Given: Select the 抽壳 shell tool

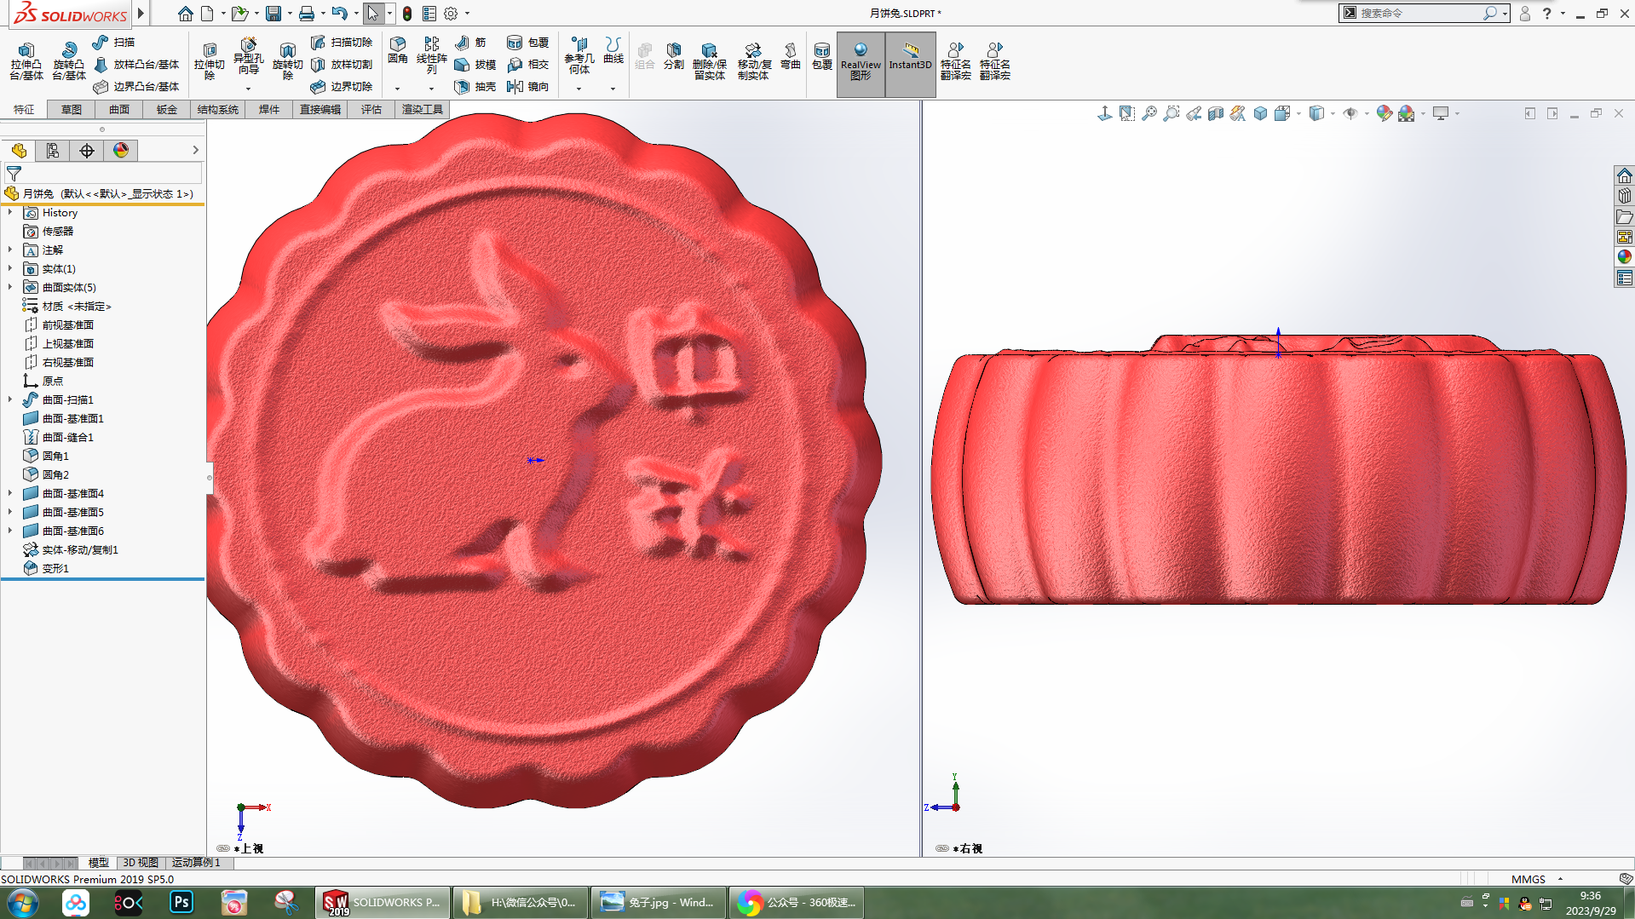Looking at the screenshot, I should [475, 86].
